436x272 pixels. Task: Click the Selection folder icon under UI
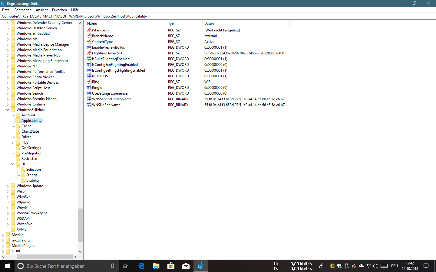22,170
